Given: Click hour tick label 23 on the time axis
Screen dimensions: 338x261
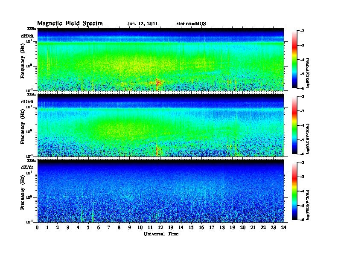Looking at the screenshot, I should pos(273,228).
